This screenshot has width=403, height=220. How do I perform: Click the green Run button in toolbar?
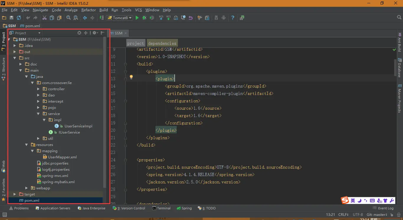(137, 18)
